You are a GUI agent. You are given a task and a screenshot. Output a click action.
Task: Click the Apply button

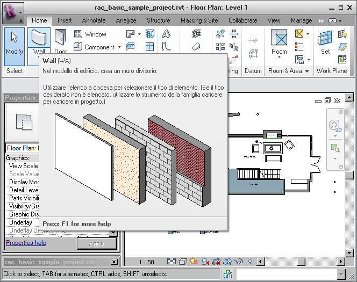tap(97, 244)
